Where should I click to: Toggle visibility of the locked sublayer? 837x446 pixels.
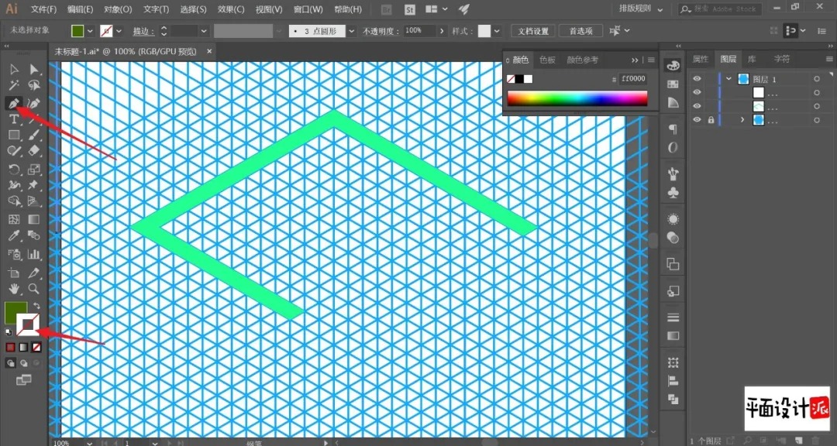[x=696, y=120]
